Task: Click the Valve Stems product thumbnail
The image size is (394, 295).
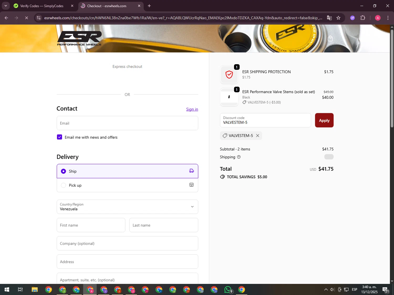Action: tap(229, 97)
